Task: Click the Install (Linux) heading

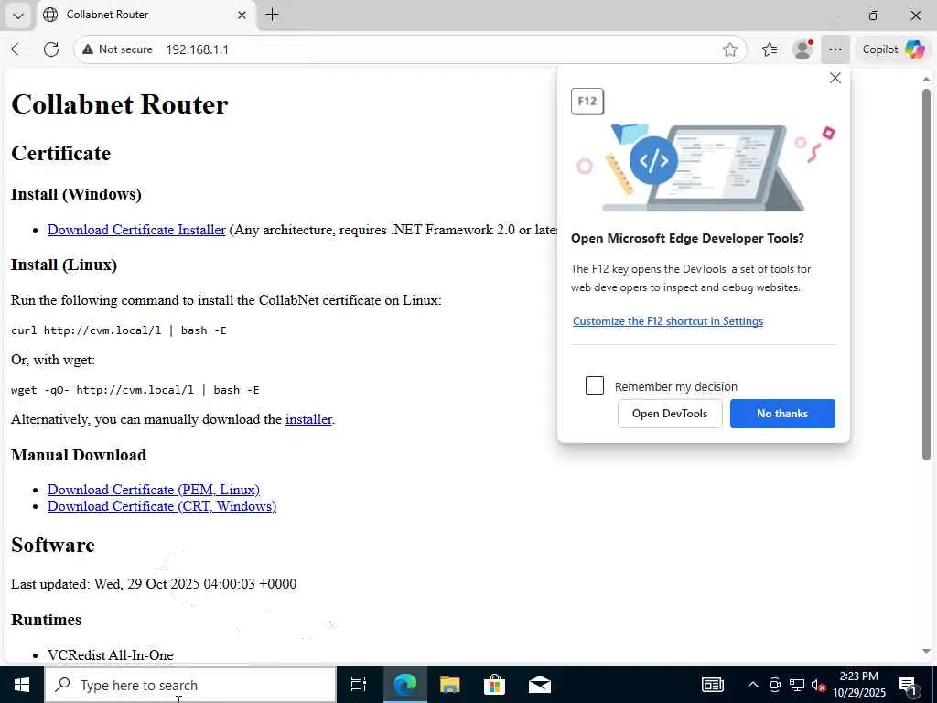Action: click(64, 265)
